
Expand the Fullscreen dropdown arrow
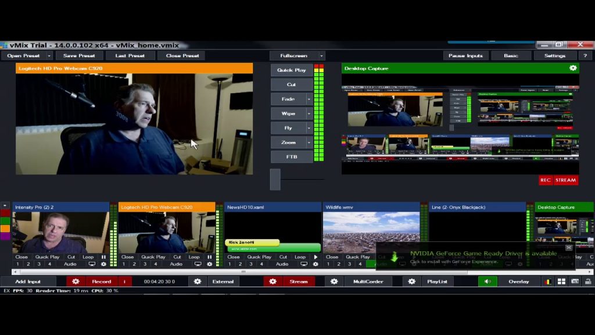[321, 56]
